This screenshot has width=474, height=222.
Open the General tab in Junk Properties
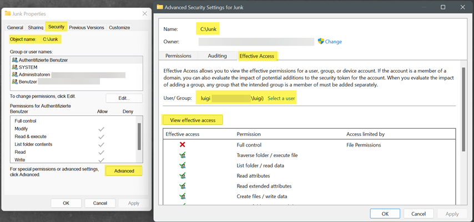[x=15, y=28]
